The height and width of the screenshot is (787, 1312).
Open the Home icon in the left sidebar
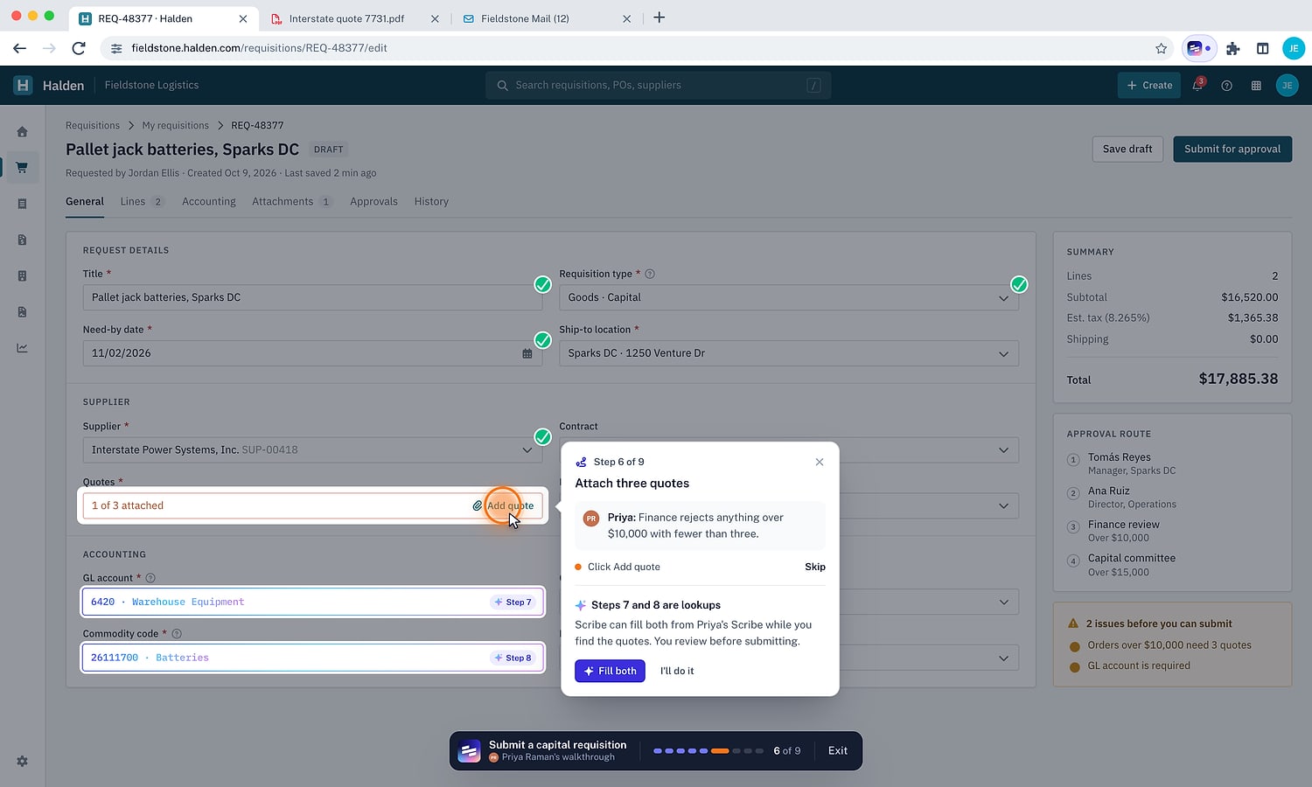pos(22,132)
